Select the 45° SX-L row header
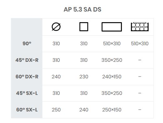 (x=27, y=93)
